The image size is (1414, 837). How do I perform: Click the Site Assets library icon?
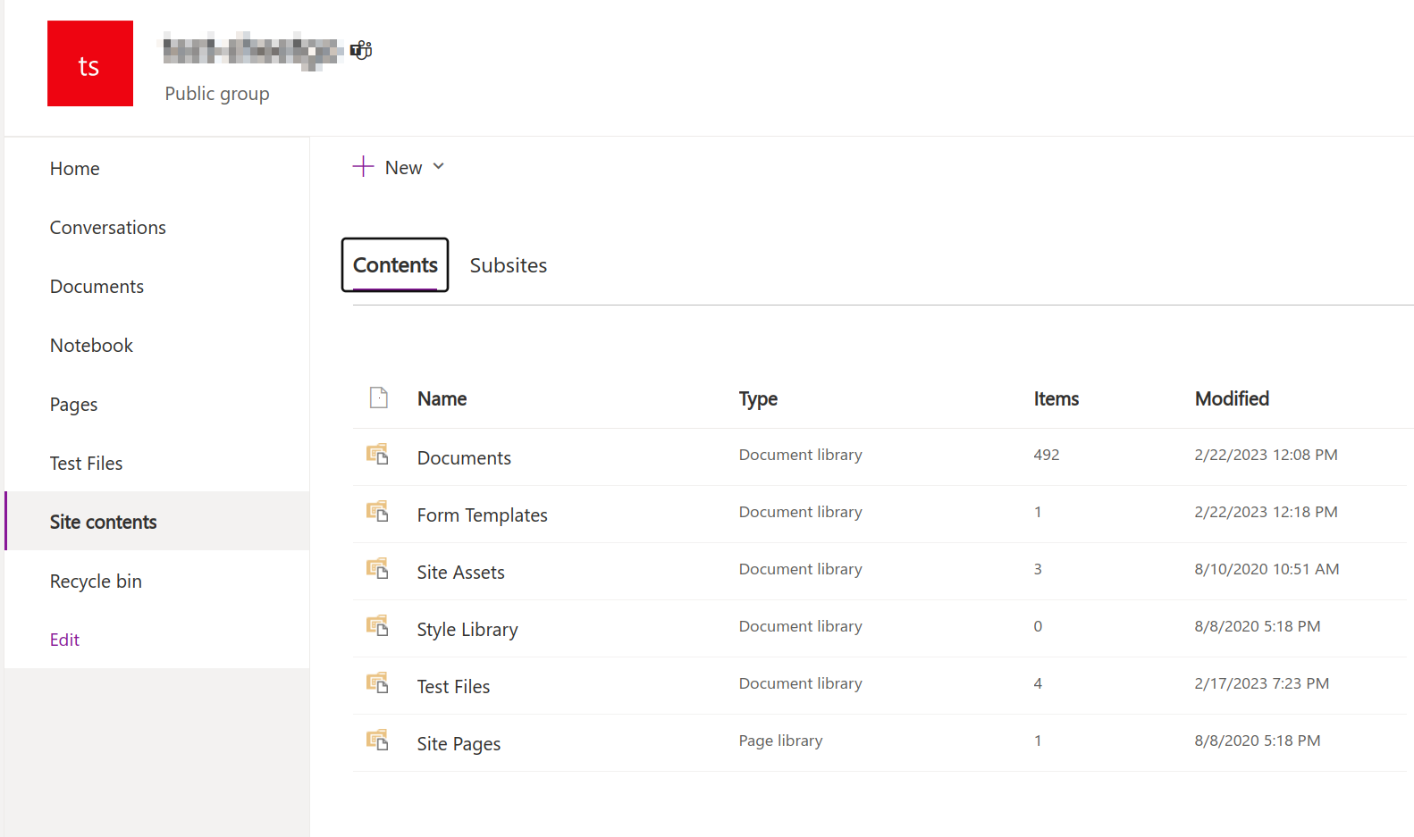377,569
